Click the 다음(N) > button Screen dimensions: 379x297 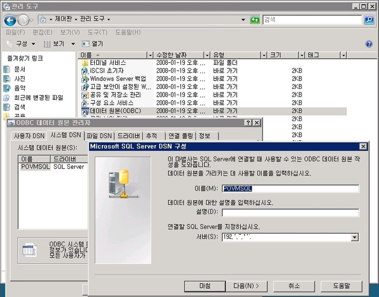pos(246,286)
